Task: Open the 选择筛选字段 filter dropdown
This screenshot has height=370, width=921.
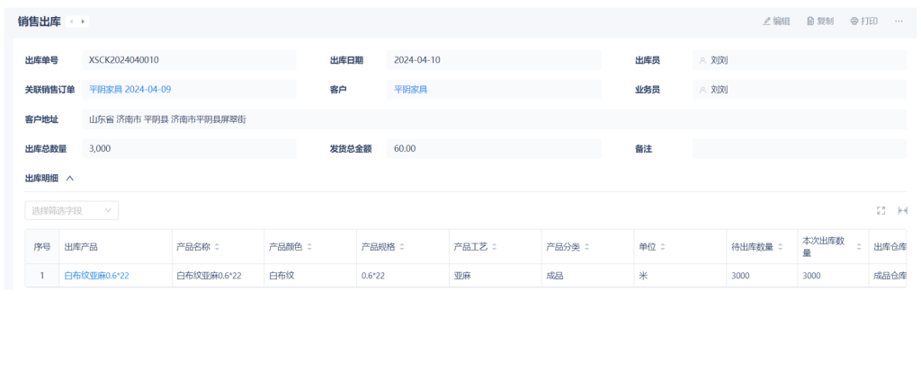Action: (71, 210)
